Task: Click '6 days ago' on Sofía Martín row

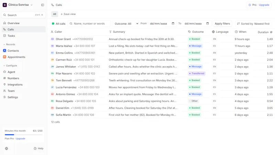Action: pos(242,115)
